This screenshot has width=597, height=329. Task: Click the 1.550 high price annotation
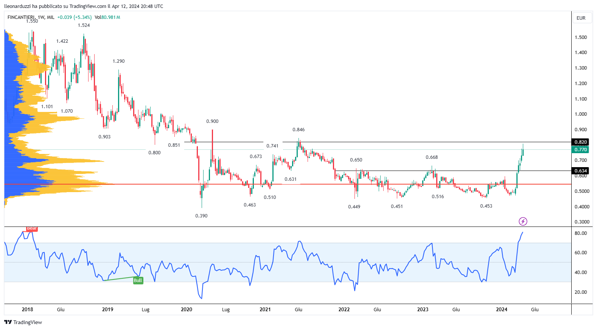[32, 21]
